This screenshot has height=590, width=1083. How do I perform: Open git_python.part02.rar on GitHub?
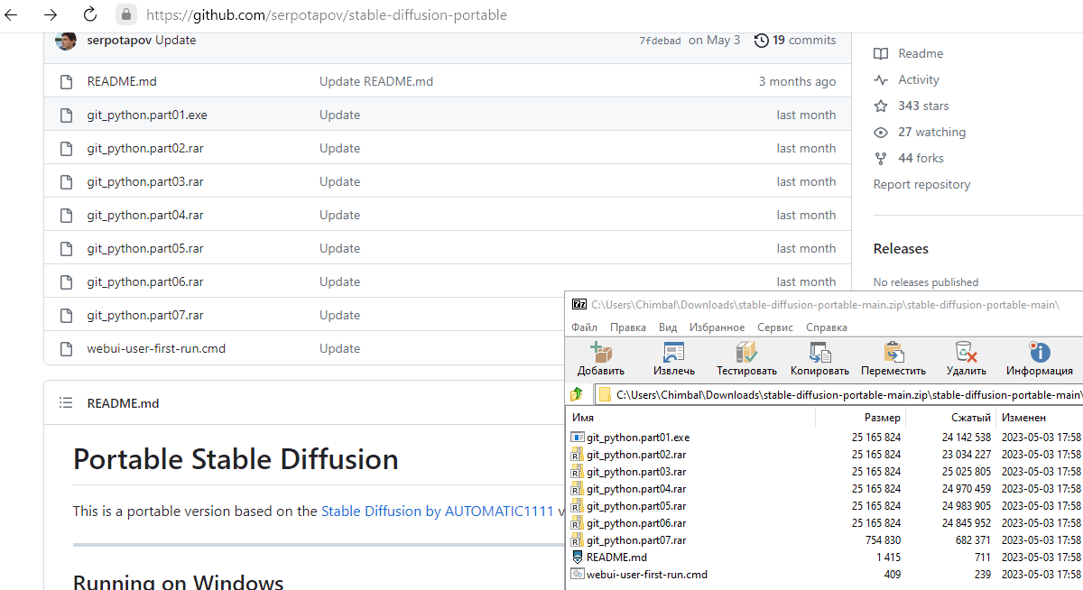(x=145, y=148)
